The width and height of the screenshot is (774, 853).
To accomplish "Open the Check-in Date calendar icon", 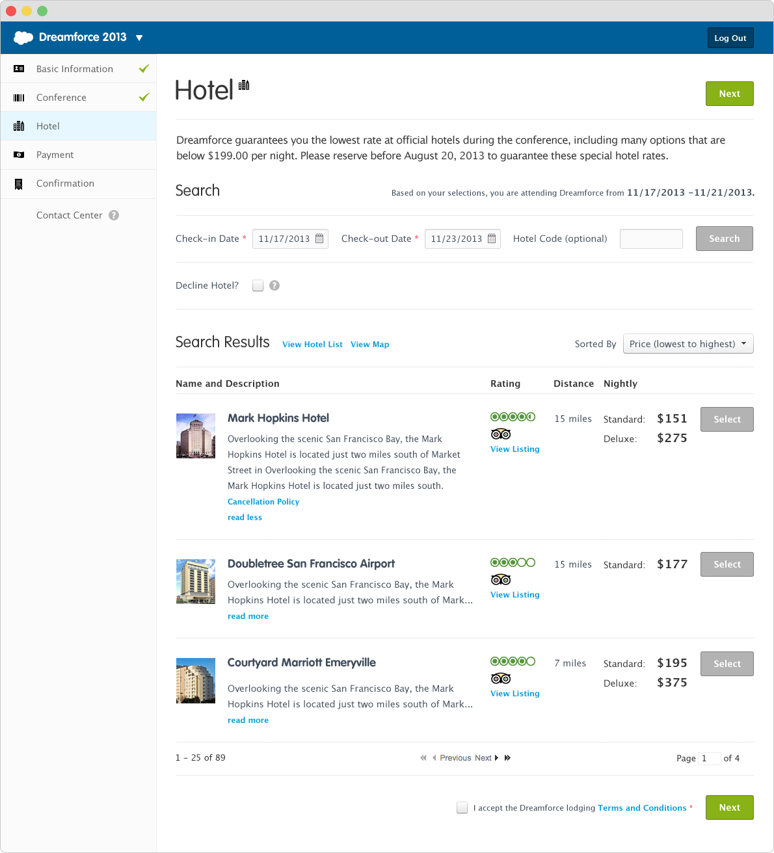I will point(319,239).
